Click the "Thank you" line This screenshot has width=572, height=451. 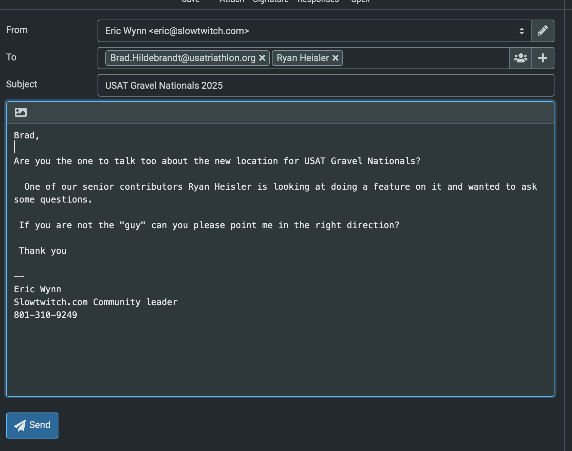pyautogui.click(x=43, y=251)
